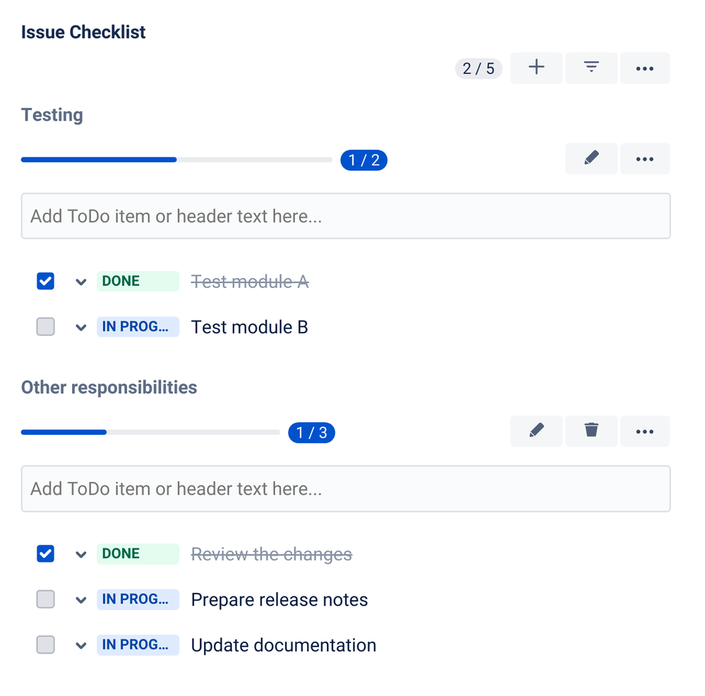Viewport: 705px width, 696px height.
Task: Expand the chevron next to Test module B
Action: (x=80, y=326)
